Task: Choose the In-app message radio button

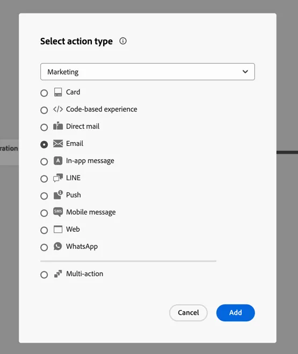Action: pos(44,161)
